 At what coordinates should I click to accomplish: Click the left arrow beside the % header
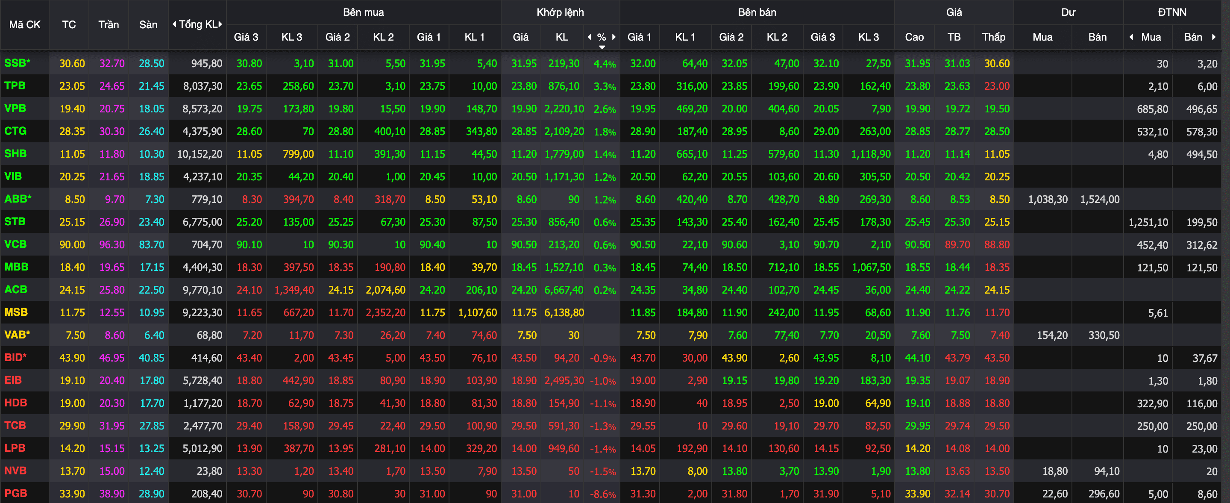(590, 37)
